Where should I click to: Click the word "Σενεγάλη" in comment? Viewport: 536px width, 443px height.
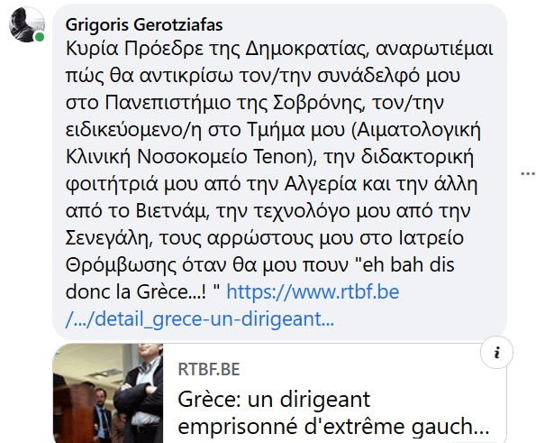point(107,238)
